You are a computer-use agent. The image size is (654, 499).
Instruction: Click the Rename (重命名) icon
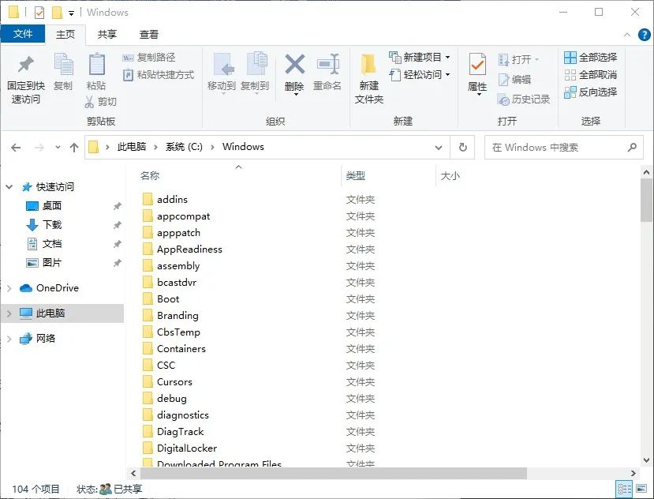click(327, 64)
